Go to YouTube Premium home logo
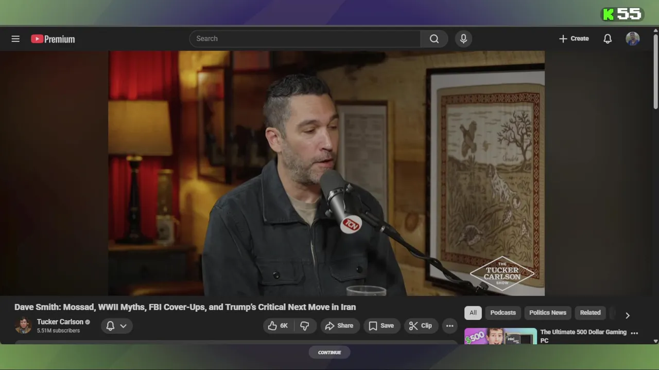The width and height of the screenshot is (659, 370). tap(53, 39)
